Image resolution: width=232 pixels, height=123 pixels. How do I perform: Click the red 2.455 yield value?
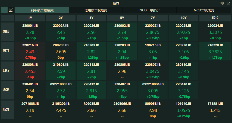click(30, 71)
